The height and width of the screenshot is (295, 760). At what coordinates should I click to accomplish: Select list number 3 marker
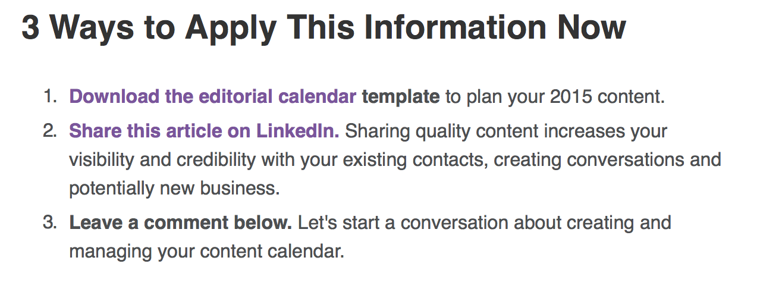[x=50, y=223]
